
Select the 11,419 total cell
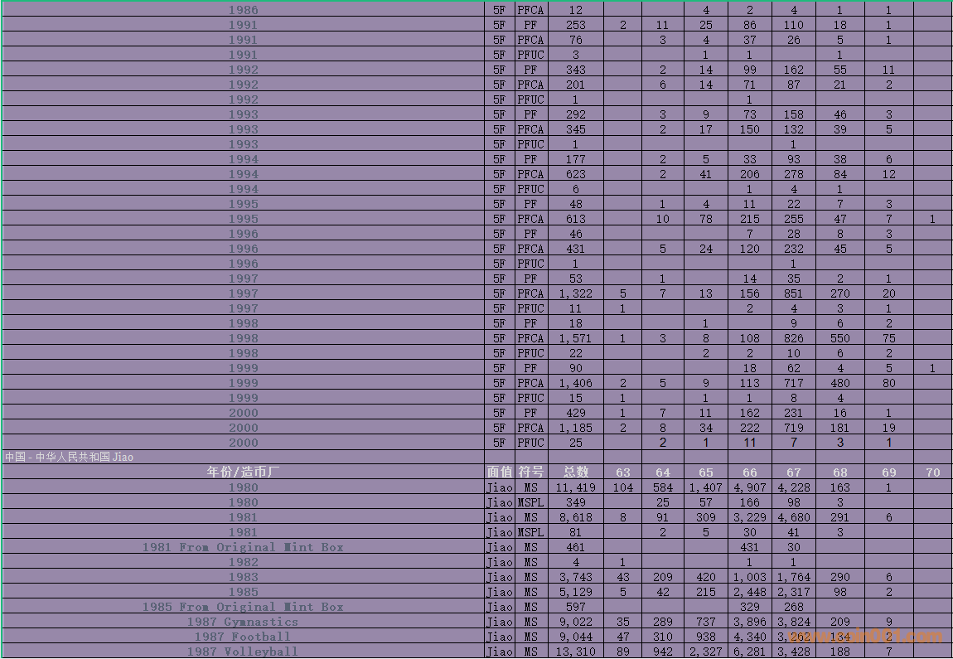[x=575, y=487]
